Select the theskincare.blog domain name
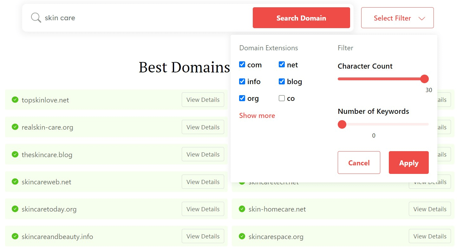Screen dimensions: 457x252 tap(47, 155)
